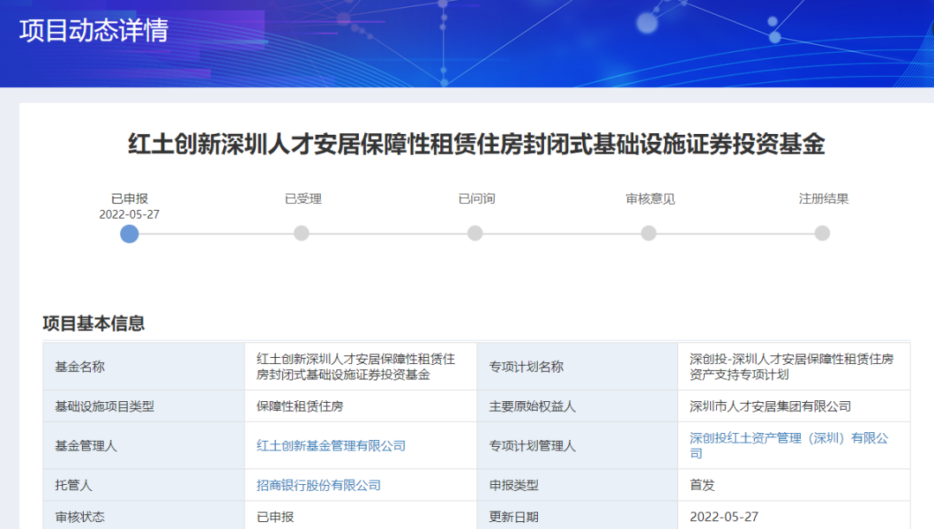
Task: Click the 已受理 progress step circle
Action: 301,233
